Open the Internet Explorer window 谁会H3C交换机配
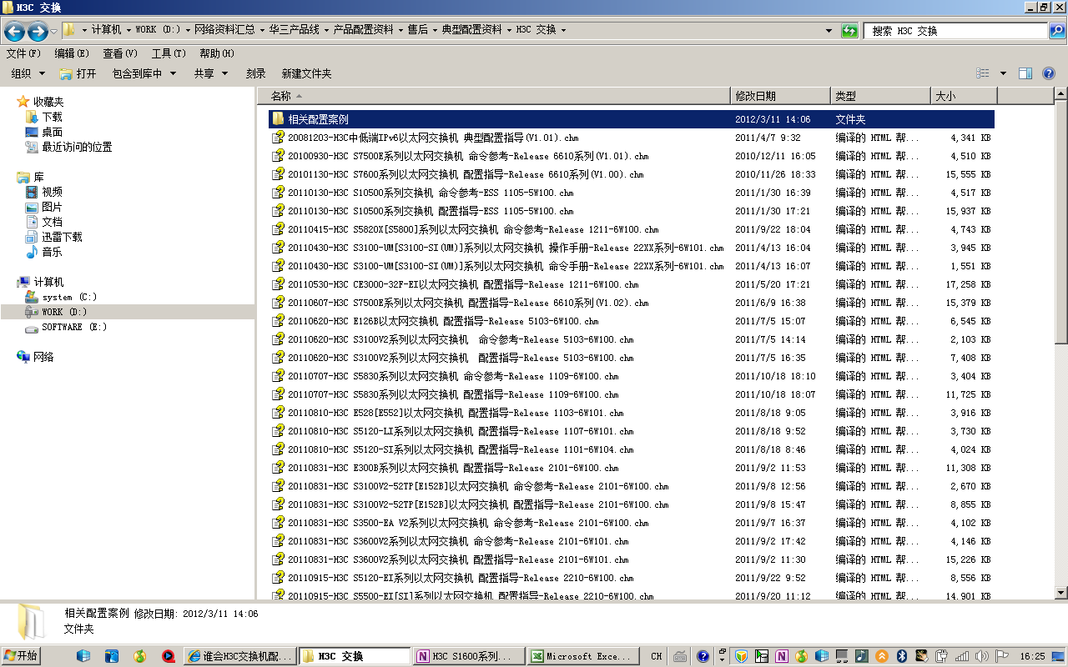 240,656
